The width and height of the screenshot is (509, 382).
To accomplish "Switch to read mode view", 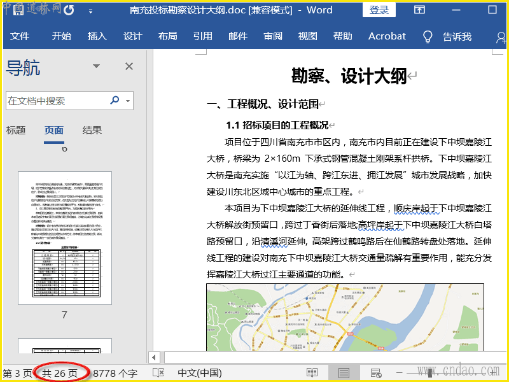I will [312, 372].
